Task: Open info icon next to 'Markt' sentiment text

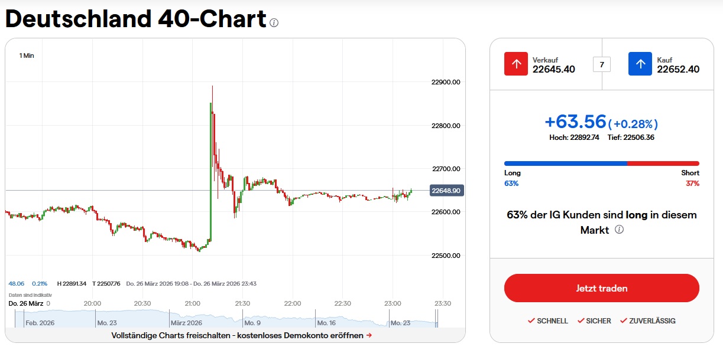Action: coord(619,230)
